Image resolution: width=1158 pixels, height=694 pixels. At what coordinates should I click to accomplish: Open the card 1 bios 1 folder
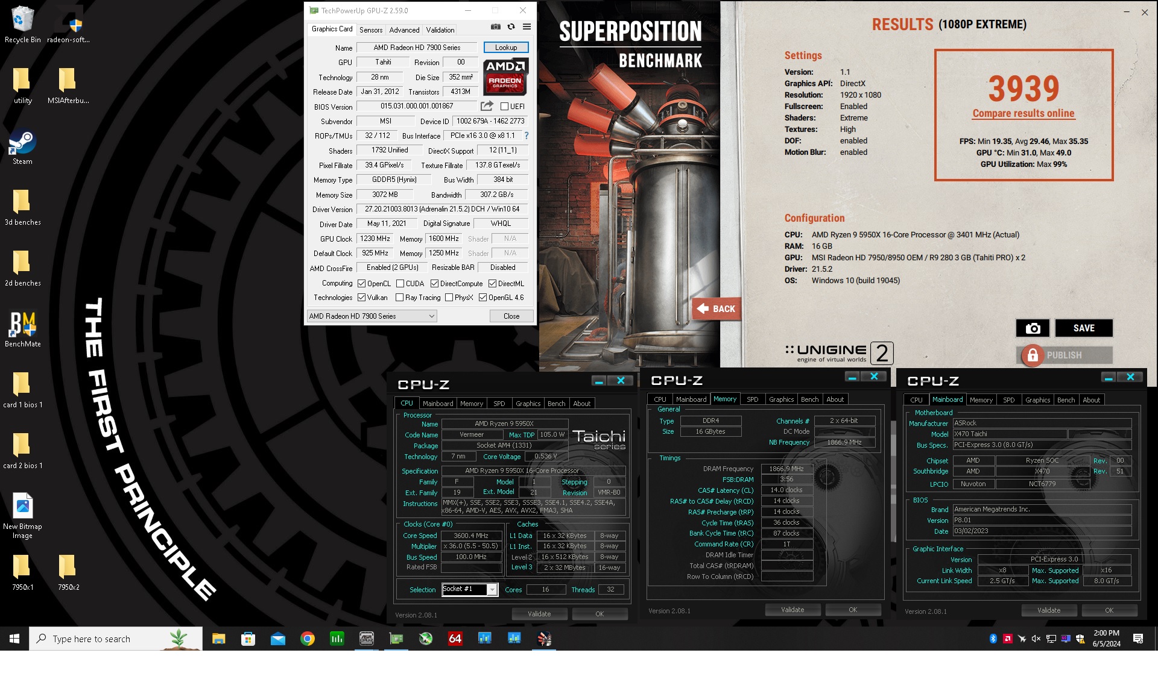[x=22, y=389]
